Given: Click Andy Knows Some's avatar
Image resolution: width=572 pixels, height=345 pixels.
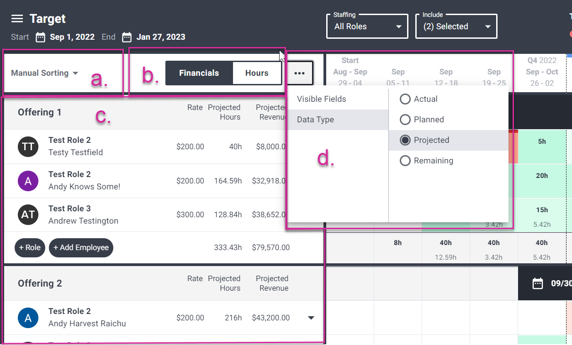Looking at the screenshot, I should (x=28, y=180).
